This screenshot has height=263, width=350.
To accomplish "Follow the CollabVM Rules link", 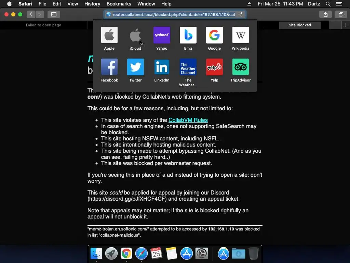I will pyautogui.click(x=188, y=120).
